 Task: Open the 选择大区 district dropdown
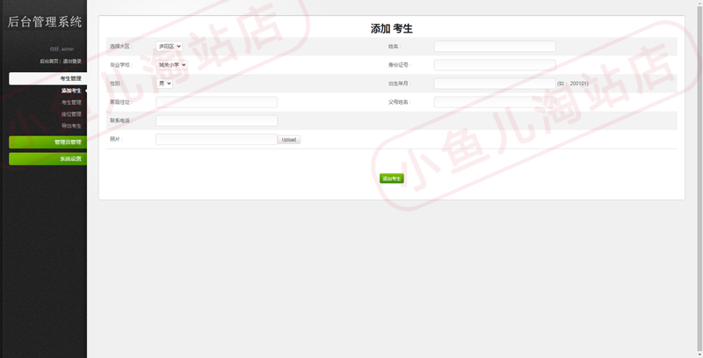point(169,47)
